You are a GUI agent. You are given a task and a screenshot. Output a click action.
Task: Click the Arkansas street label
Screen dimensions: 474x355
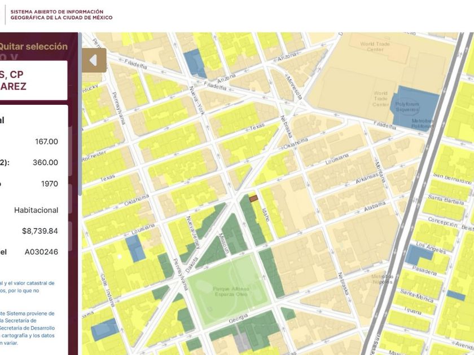tap(367, 178)
